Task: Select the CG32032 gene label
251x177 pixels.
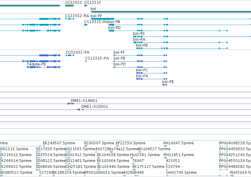Action: [x=73, y=3]
